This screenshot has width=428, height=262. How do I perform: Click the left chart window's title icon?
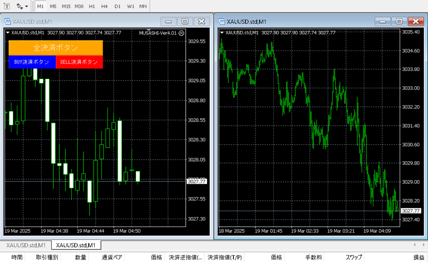[8, 21]
